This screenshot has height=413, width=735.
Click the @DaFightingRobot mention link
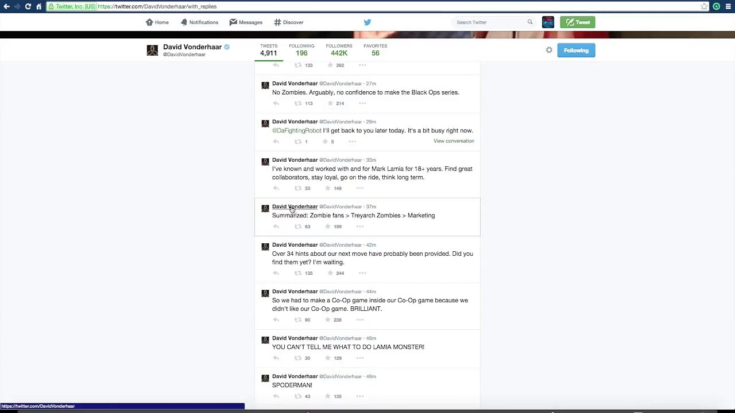pyautogui.click(x=296, y=131)
